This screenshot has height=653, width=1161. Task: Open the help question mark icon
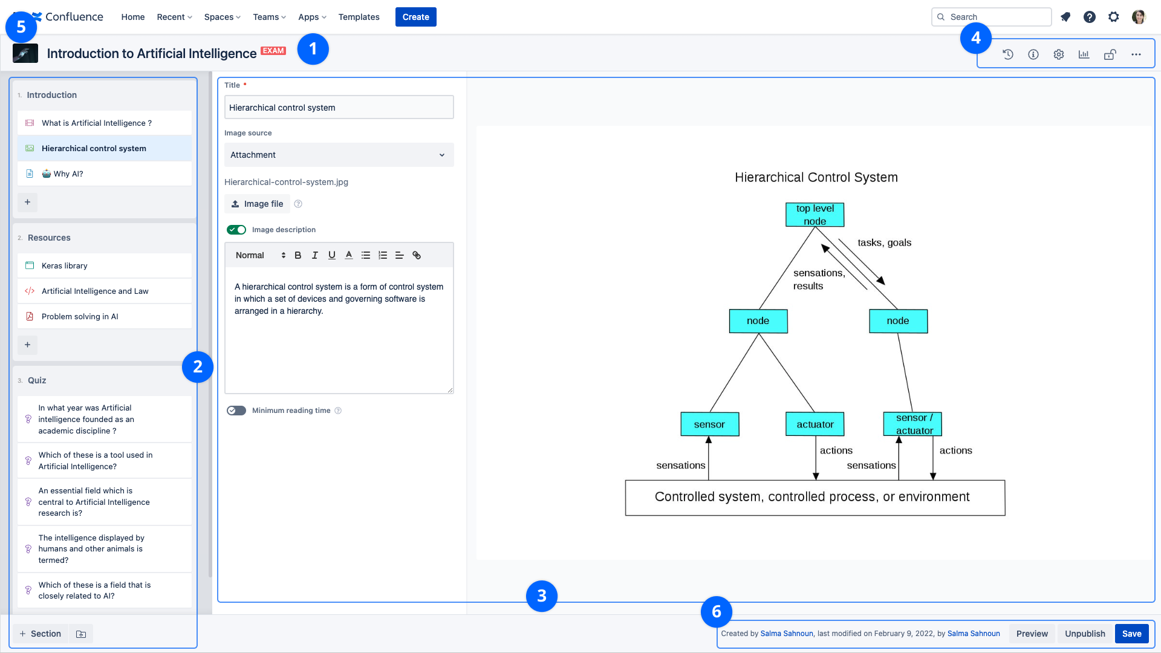(1090, 17)
